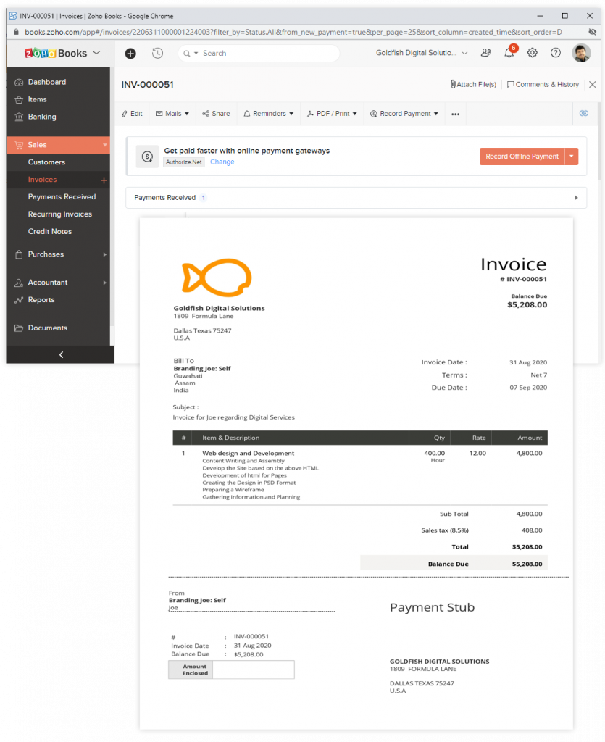
Task: Click Edit on the invoice
Action: click(132, 114)
